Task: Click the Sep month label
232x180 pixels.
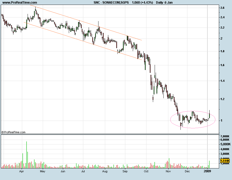Action: pos(125,172)
